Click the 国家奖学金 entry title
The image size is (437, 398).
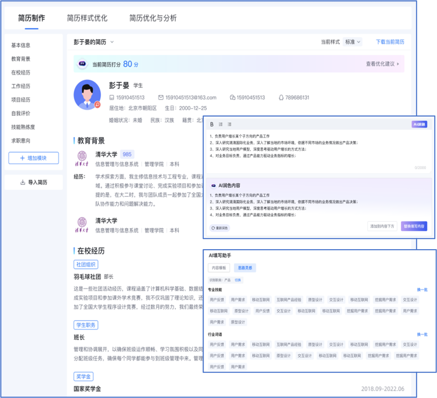pos(87,389)
